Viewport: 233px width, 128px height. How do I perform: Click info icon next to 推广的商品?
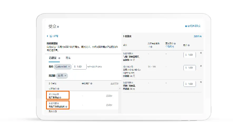pyautogui.click(x=60, y=98)
